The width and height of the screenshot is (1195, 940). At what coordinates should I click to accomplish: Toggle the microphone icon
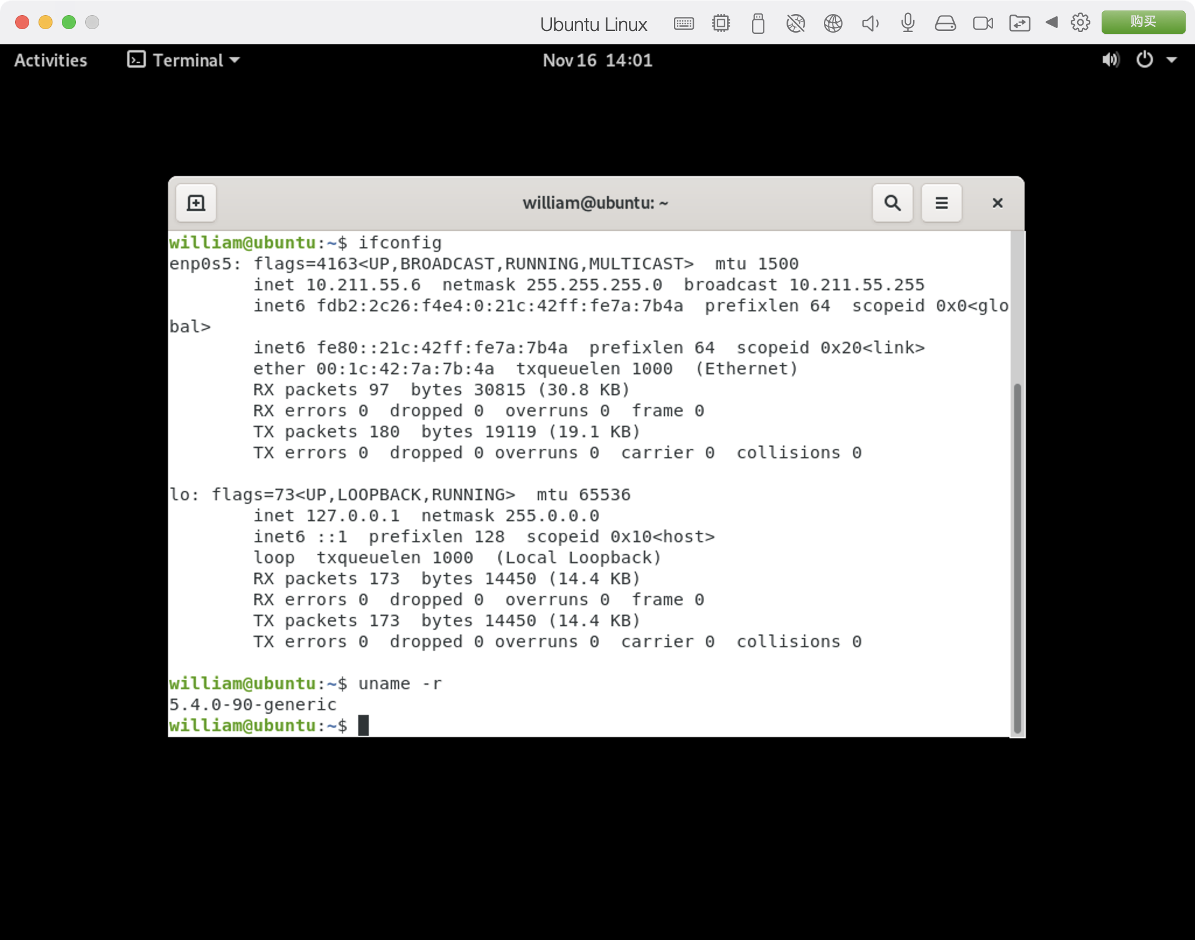point(907,23)
